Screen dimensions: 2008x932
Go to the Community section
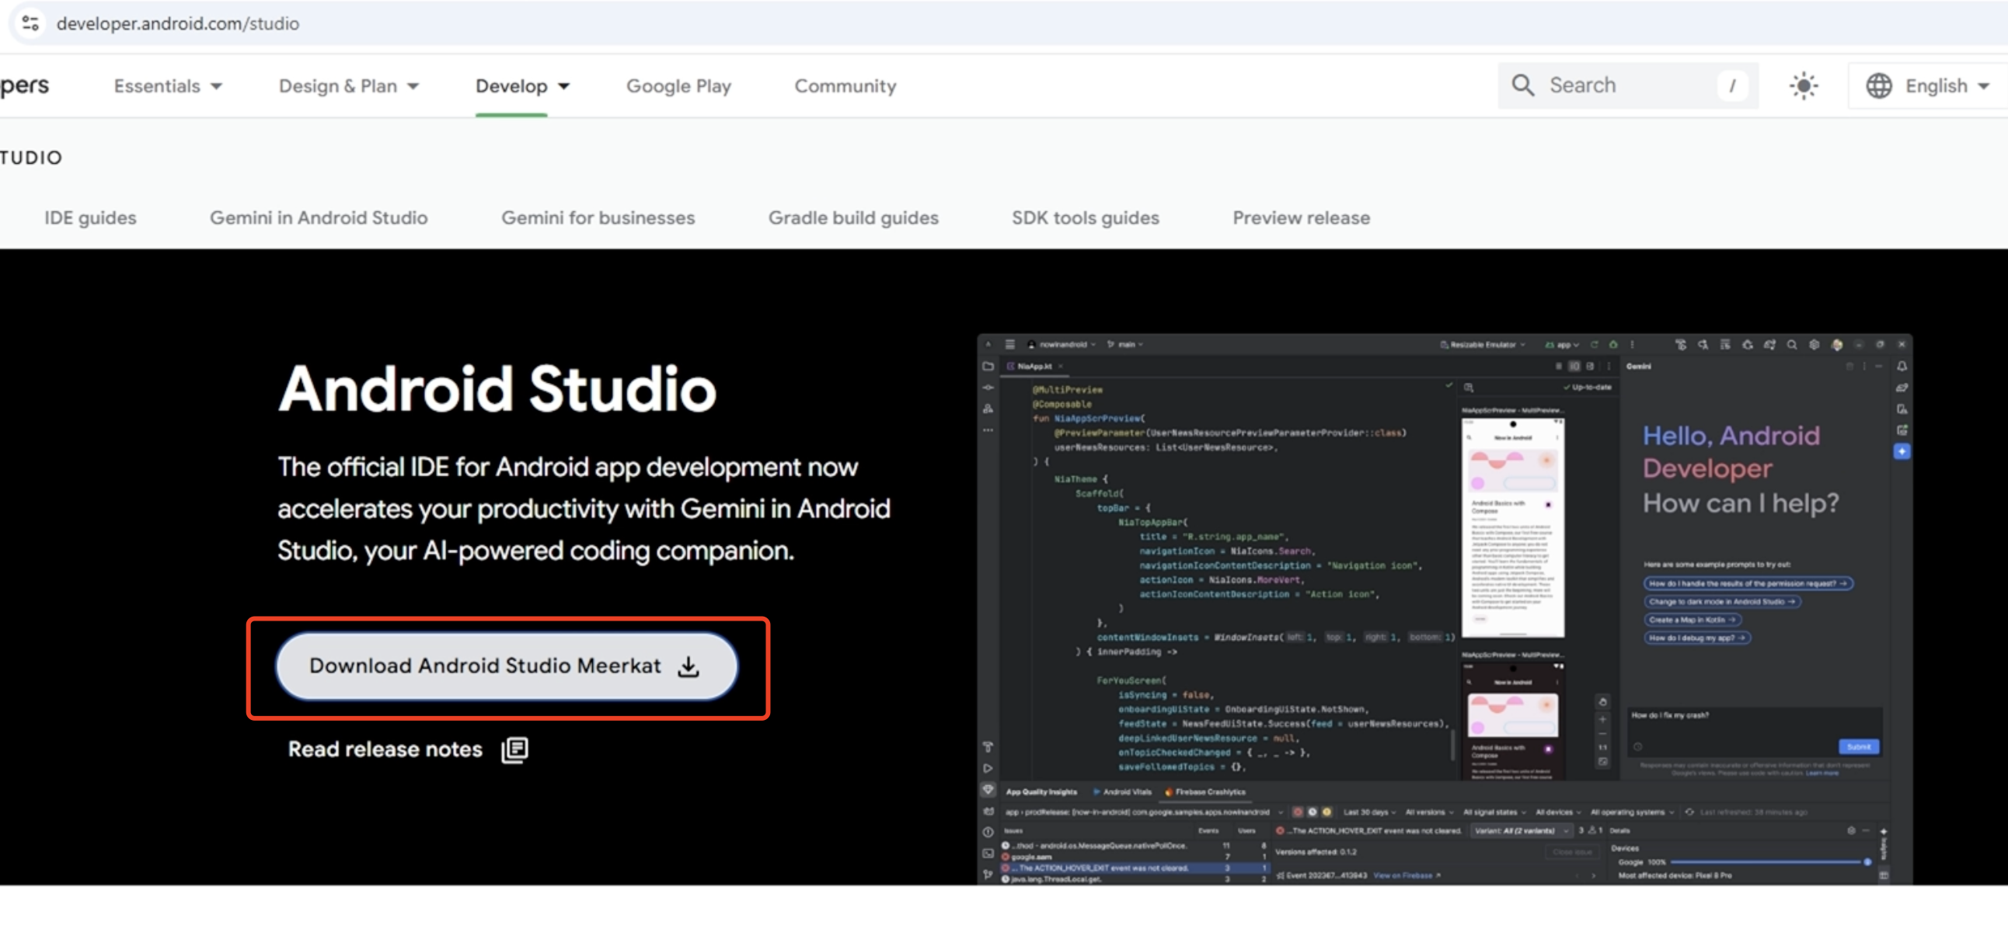pyautogui.click(x=845, y=85)
